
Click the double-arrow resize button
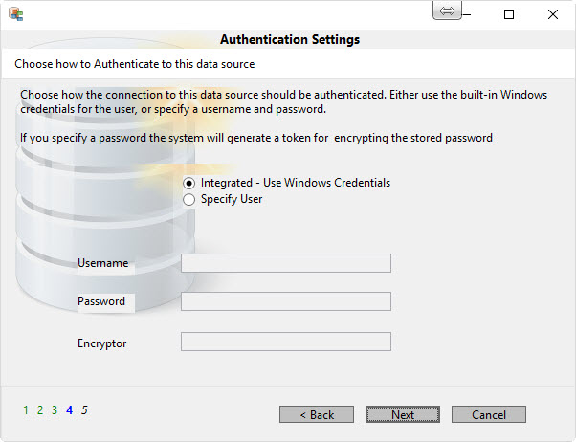[447, 11]
